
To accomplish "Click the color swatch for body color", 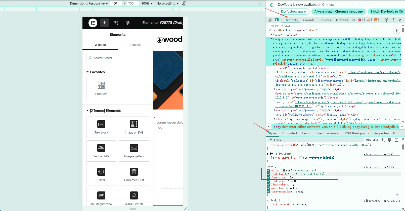I will click(x=284, y=170).
